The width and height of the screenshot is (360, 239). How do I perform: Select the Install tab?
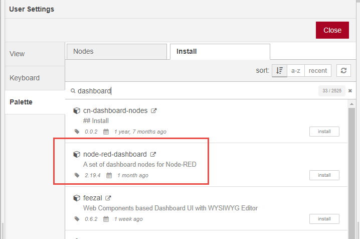[x=220, y=52]
